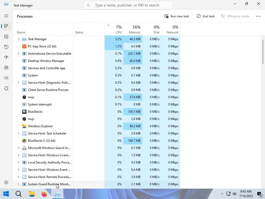Open the Startup apps sidebar icon
The height and width of the screenshot is (199, 265).
tap(6, 57)
